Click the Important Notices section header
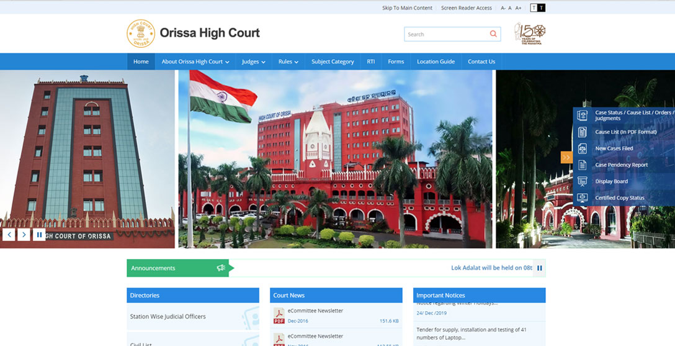Image resolution: width=675 pixels, height=346 pixels. click(479, 295)
